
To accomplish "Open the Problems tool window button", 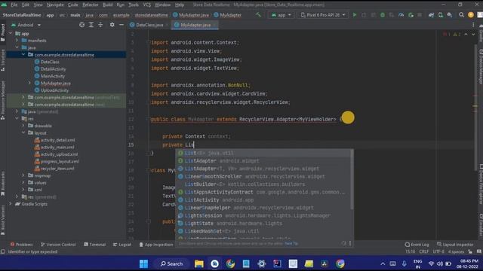I will point(21,245).
